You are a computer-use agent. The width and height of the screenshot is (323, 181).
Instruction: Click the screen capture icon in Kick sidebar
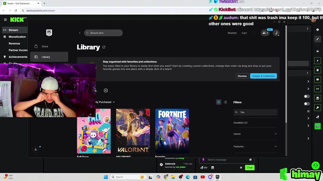[318, 51]
